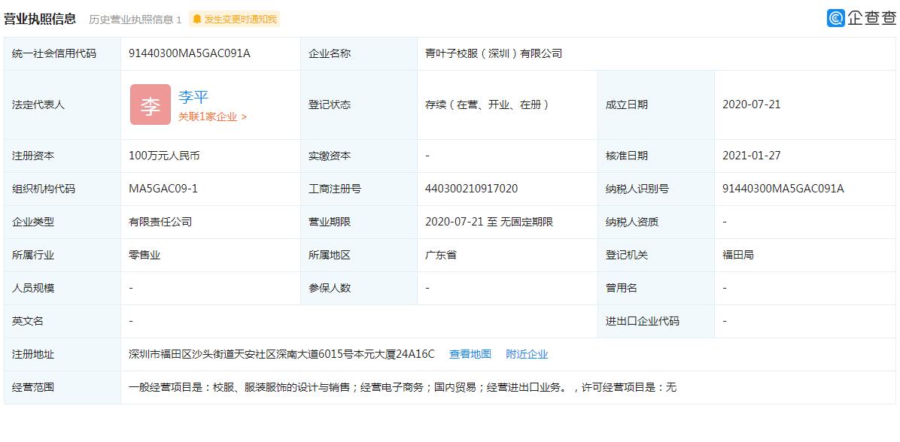Click the 登记状态 label
This screenshot has width=900, height=442.
330,105
